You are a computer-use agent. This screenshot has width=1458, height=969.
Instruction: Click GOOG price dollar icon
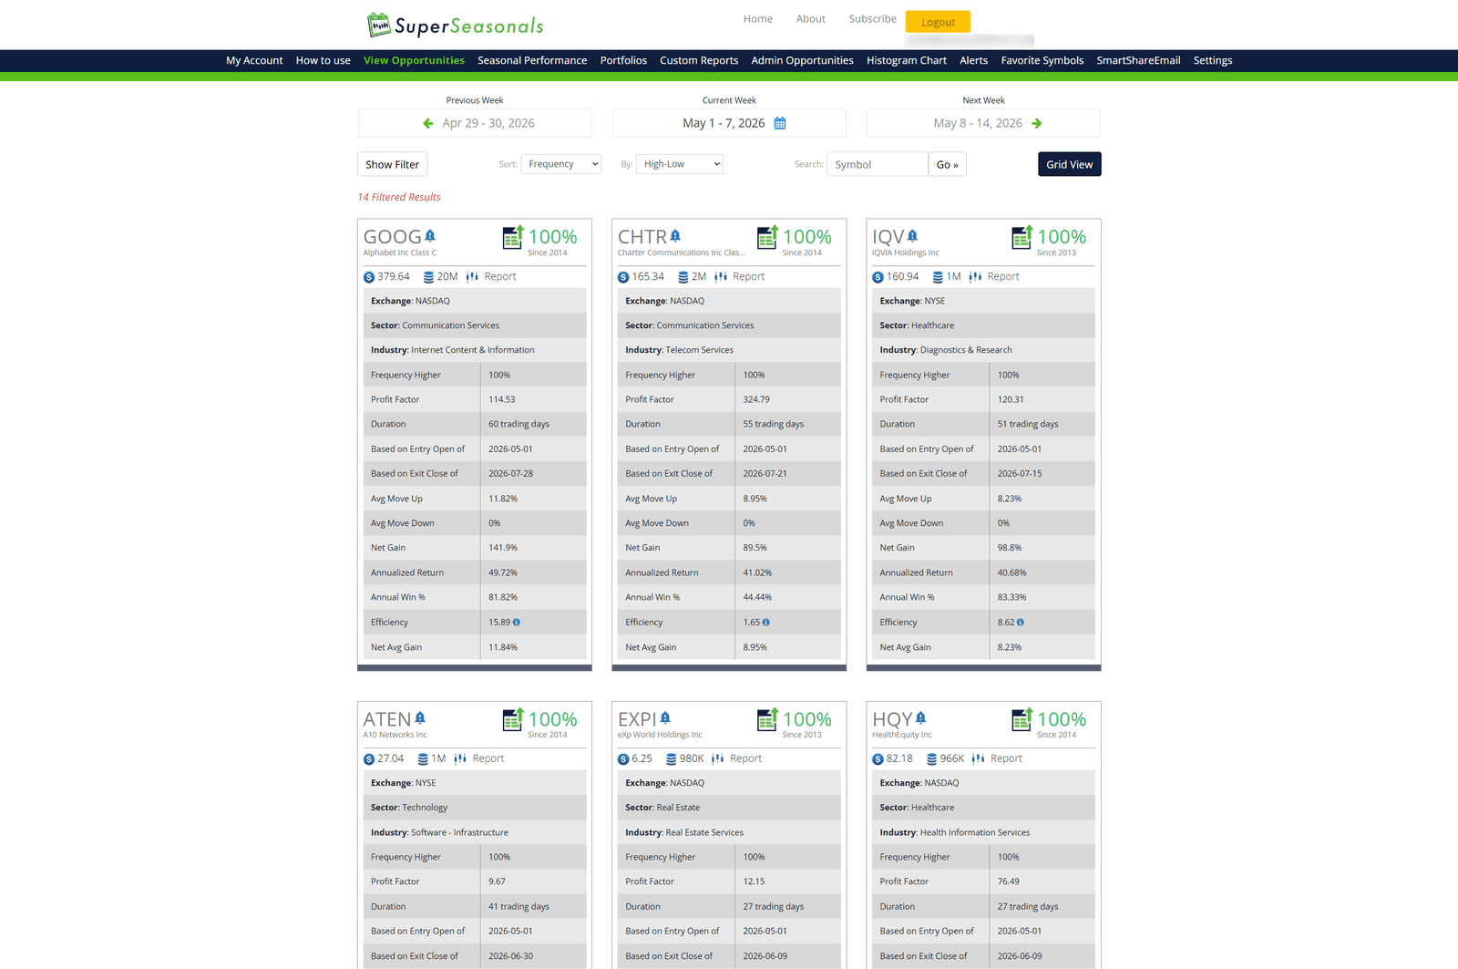(369, 277)
